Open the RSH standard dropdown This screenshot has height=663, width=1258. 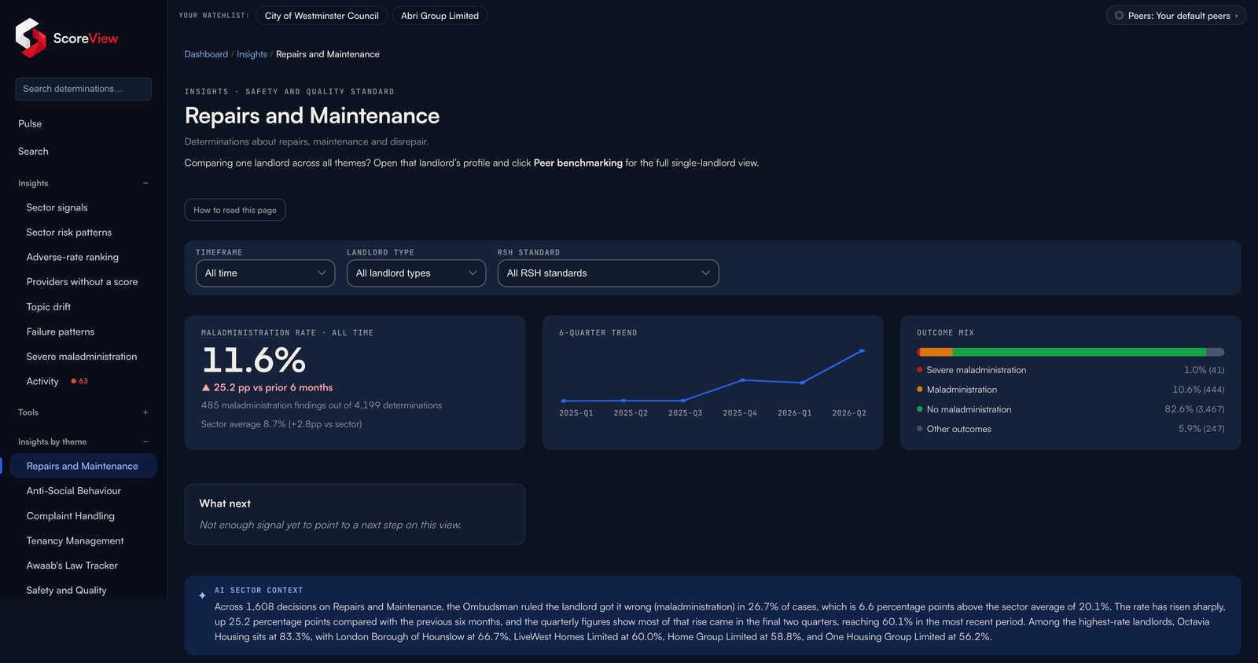click(x=608, y=273)
